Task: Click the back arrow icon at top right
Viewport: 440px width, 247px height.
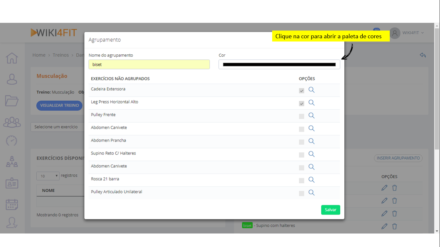Action: tap(423, 55)
